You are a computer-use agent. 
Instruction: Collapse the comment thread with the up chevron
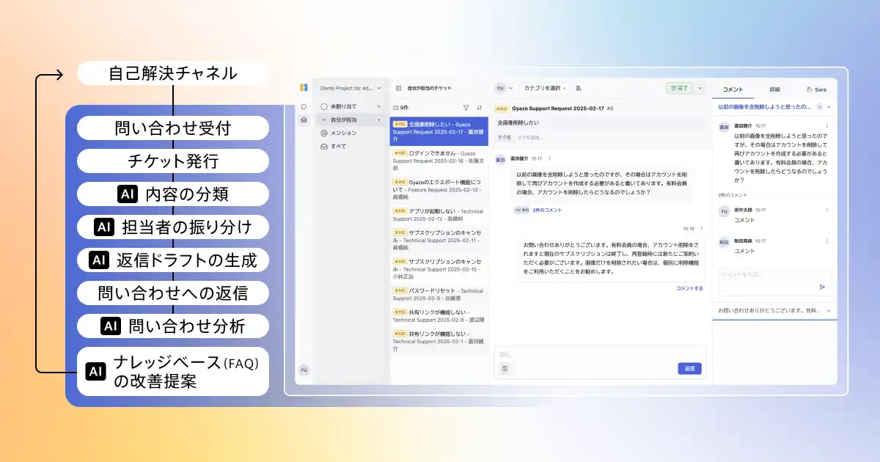829,107
